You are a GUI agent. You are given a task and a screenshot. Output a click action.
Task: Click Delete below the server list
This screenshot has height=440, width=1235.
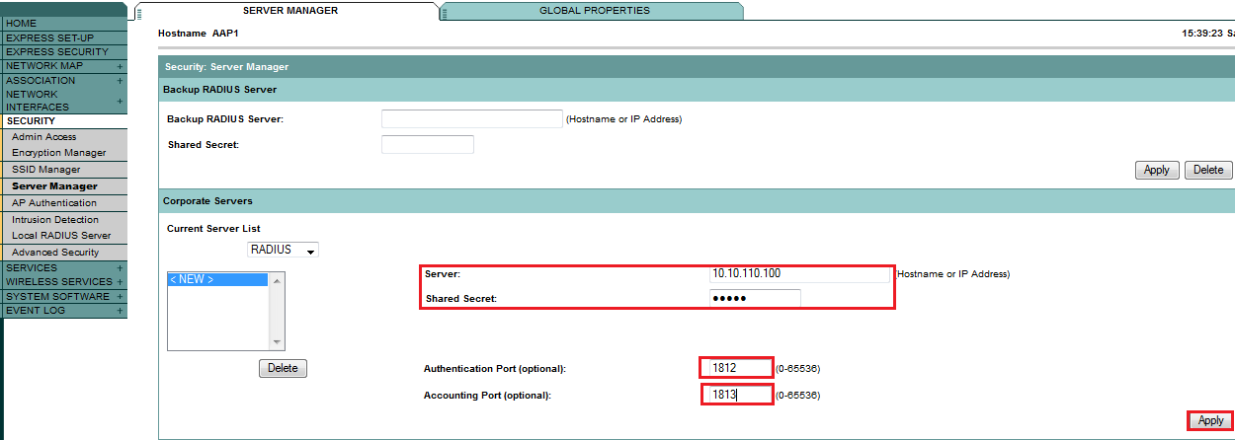pyautogui.click(x=283, y=368)
